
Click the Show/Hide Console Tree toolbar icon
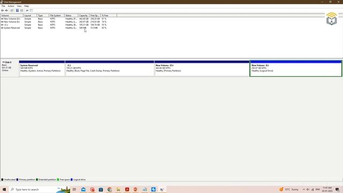[12, 11]
